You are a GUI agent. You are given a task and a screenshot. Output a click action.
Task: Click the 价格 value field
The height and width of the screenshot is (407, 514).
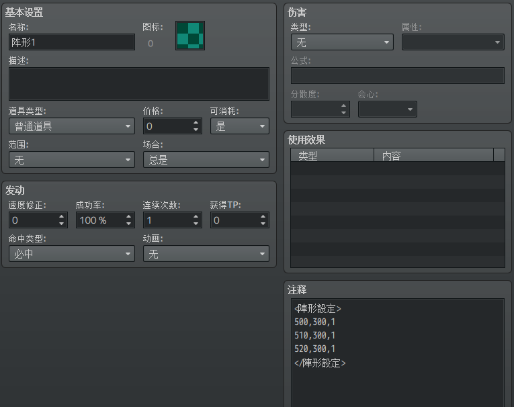point(167,126)
